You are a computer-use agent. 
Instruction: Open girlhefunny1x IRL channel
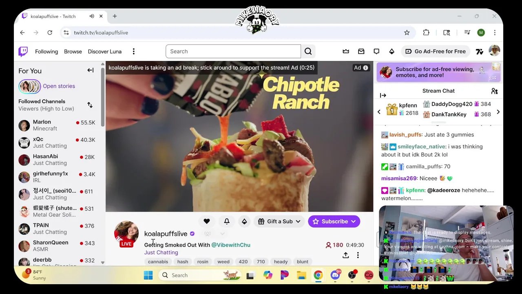point(57,177)
